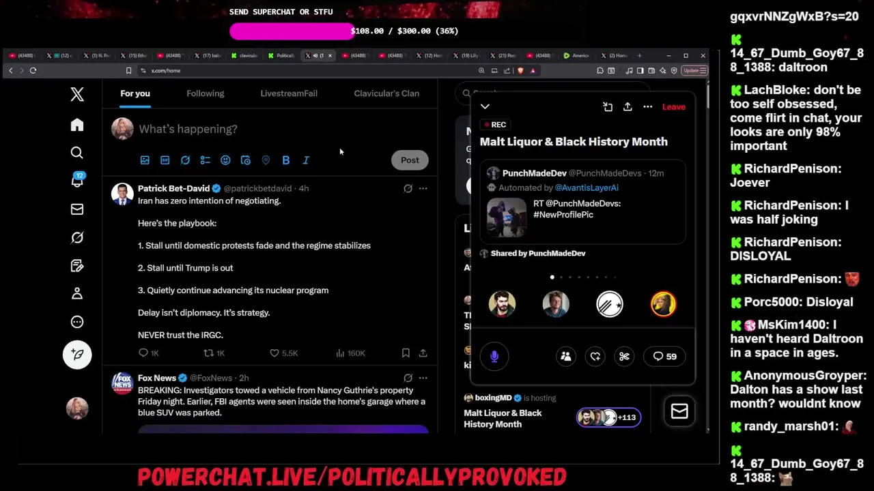The height and width of the screenshot is (491, 874).
Task: Collapse the Space panel chevron
Action: [485, 106]
